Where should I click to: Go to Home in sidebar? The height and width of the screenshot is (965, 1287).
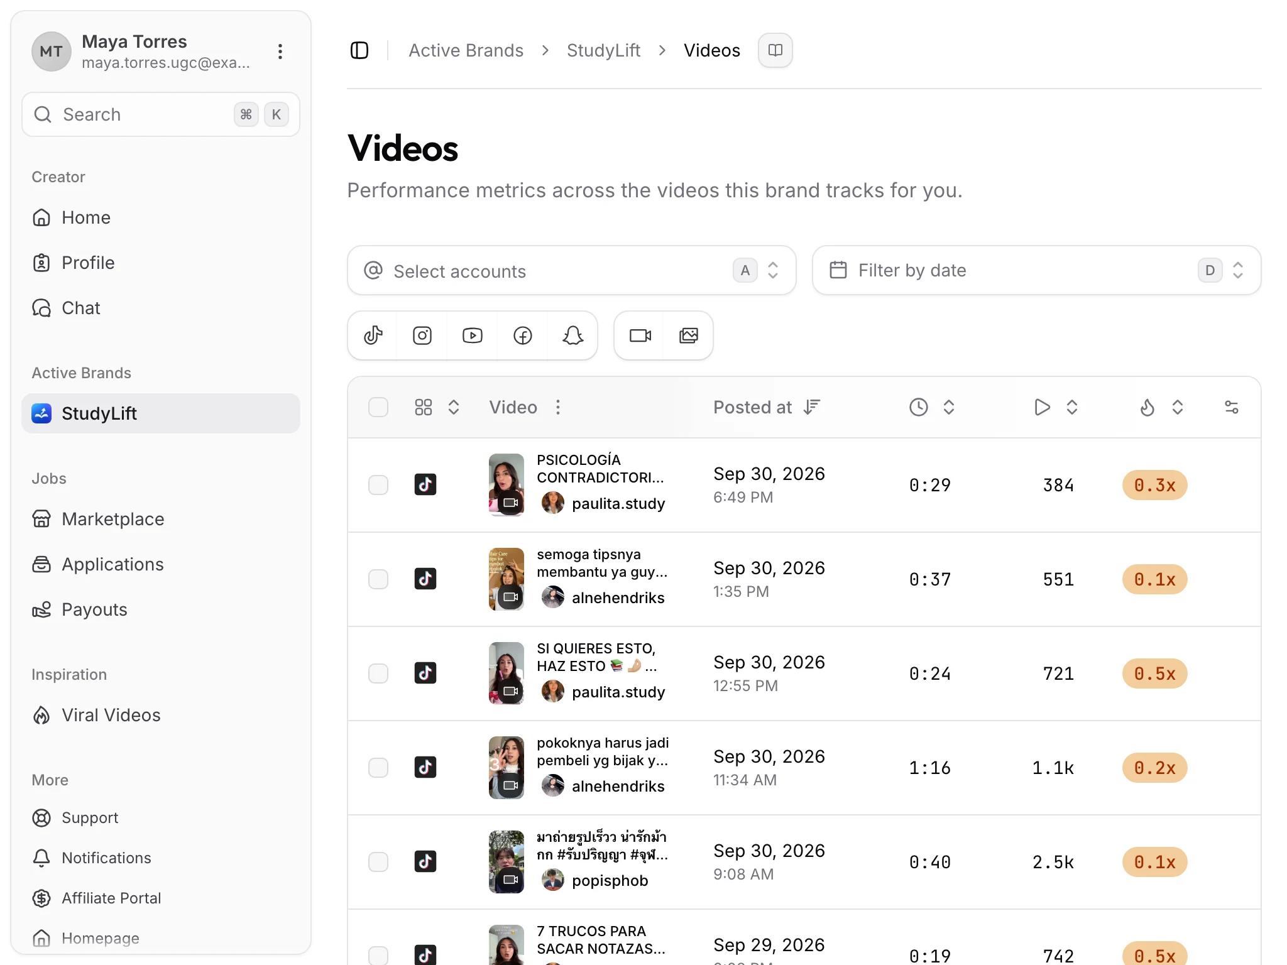click(161, 217)
